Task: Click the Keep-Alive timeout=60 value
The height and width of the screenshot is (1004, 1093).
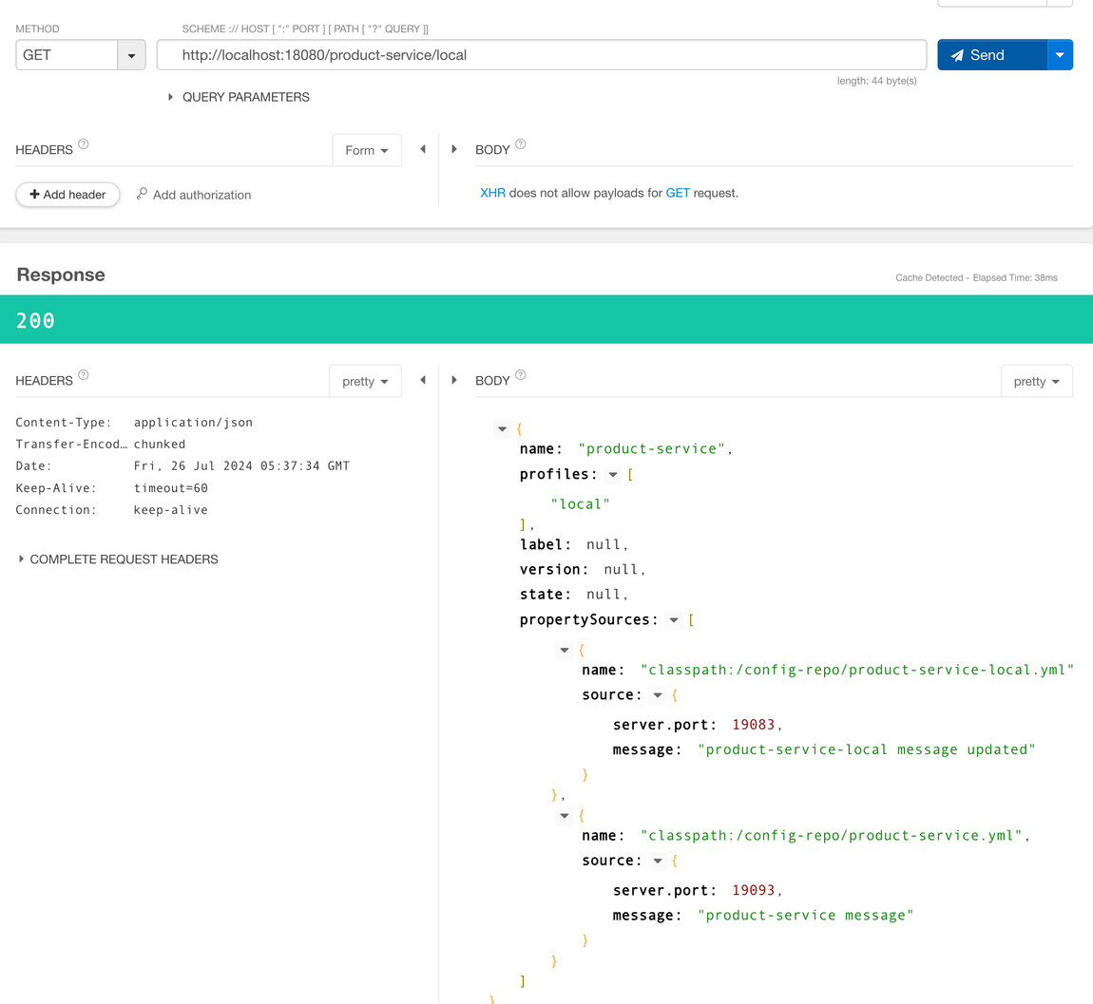Action: pyautogui.click(x=171, y=488)
